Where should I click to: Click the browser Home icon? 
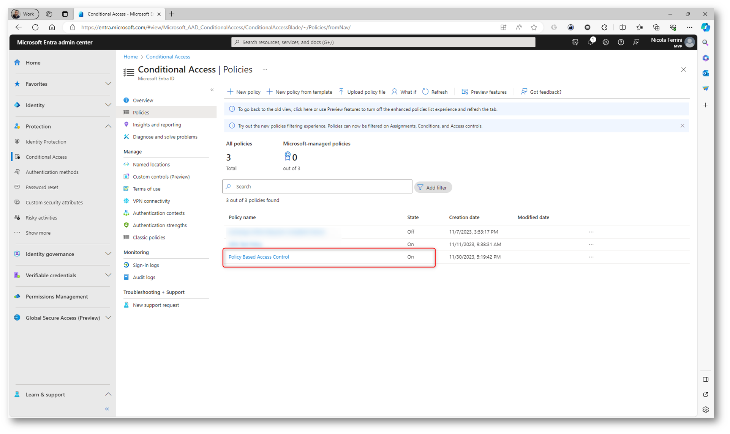52,27
